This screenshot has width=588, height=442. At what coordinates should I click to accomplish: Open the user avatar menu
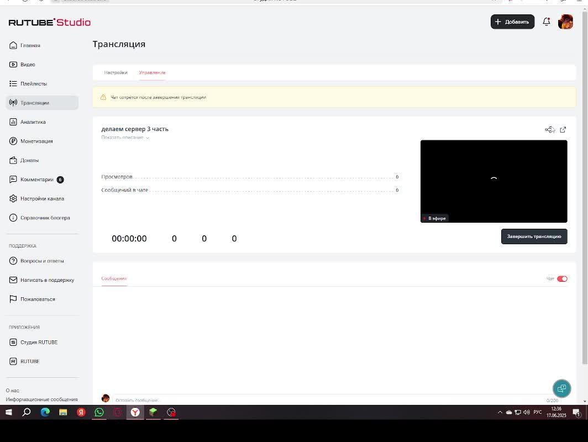pos(565,22)
